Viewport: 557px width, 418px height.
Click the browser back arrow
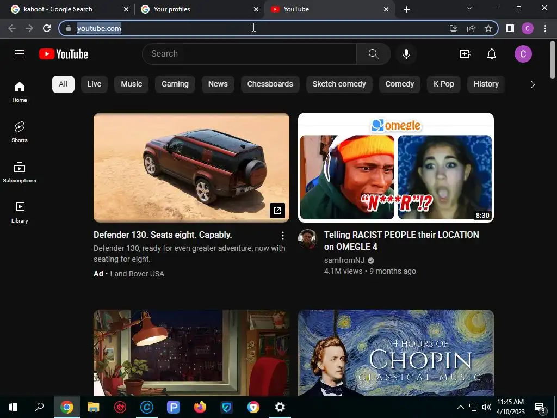(12, 28)
